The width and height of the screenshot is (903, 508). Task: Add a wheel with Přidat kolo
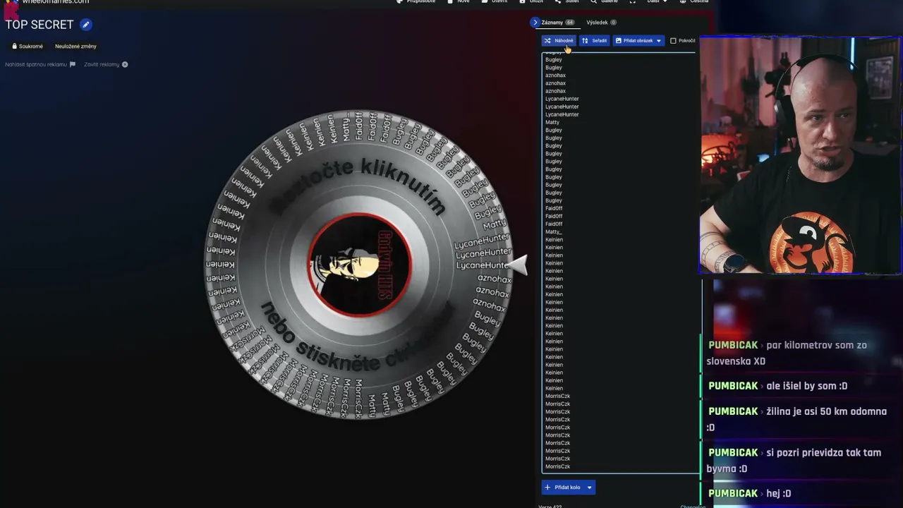562,488
